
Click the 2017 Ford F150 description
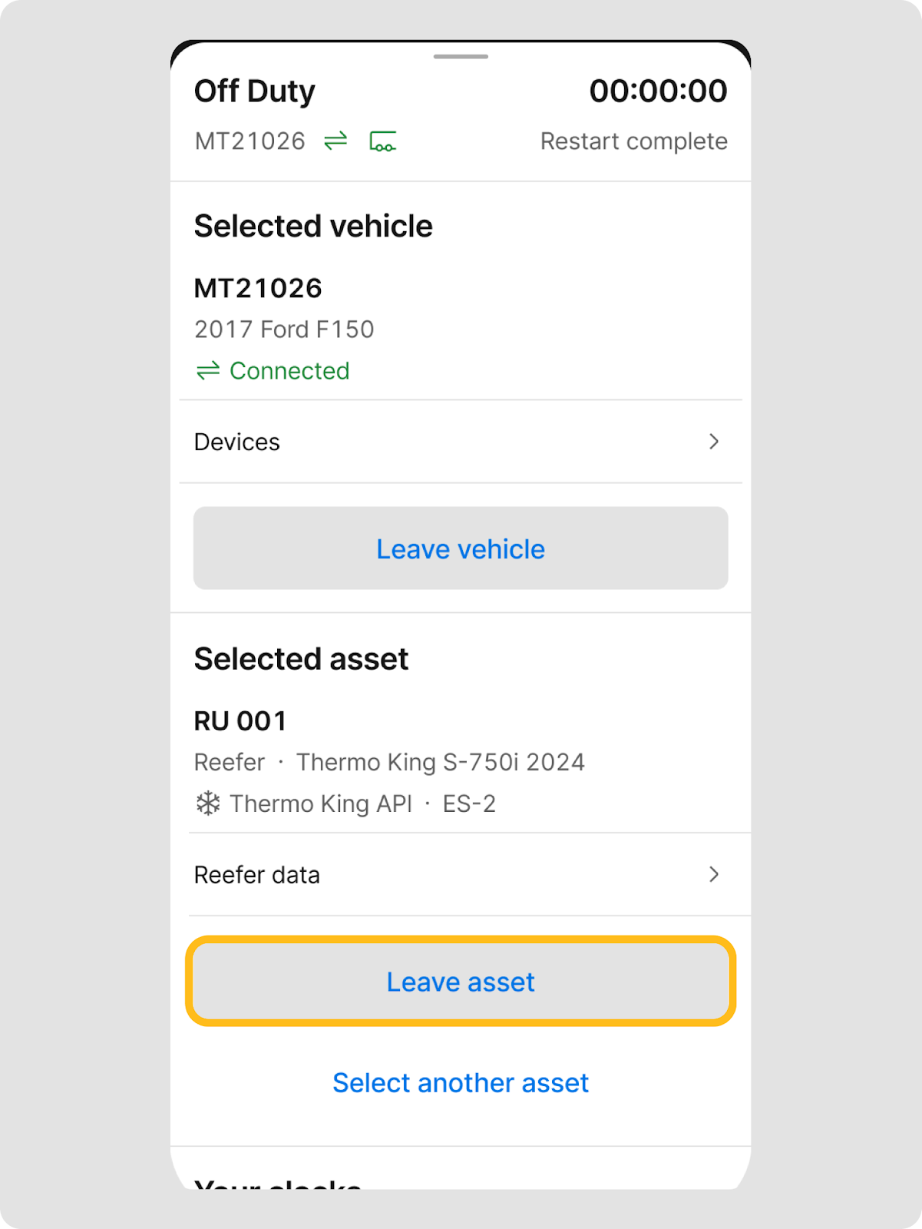284,330
